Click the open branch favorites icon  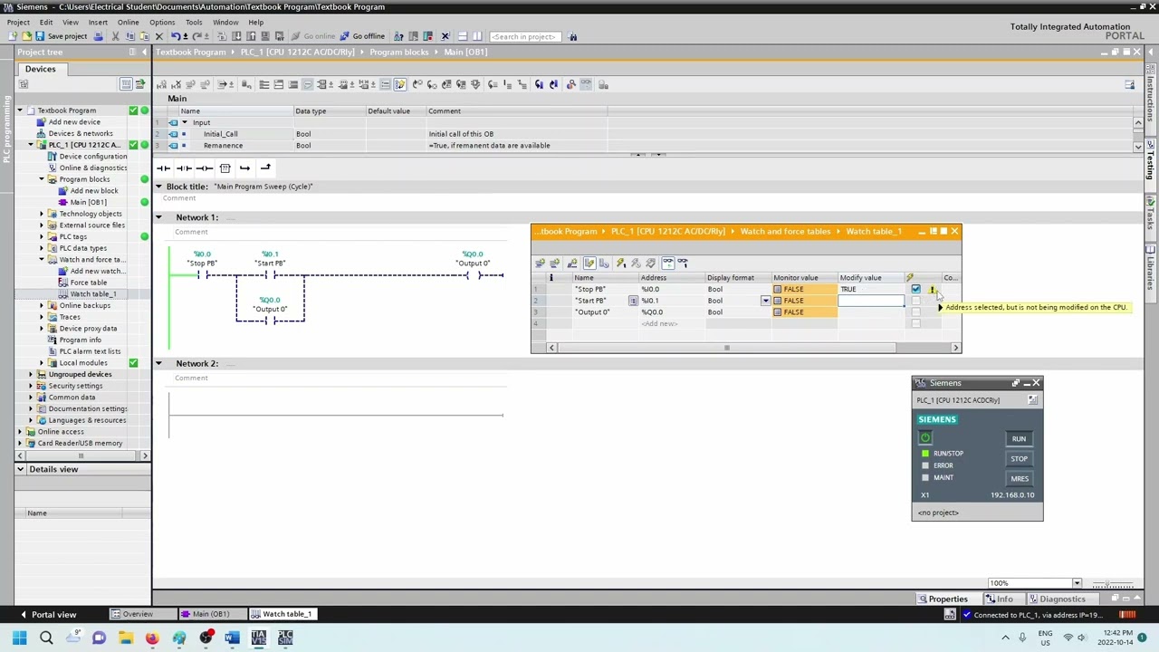coord(244,168)
